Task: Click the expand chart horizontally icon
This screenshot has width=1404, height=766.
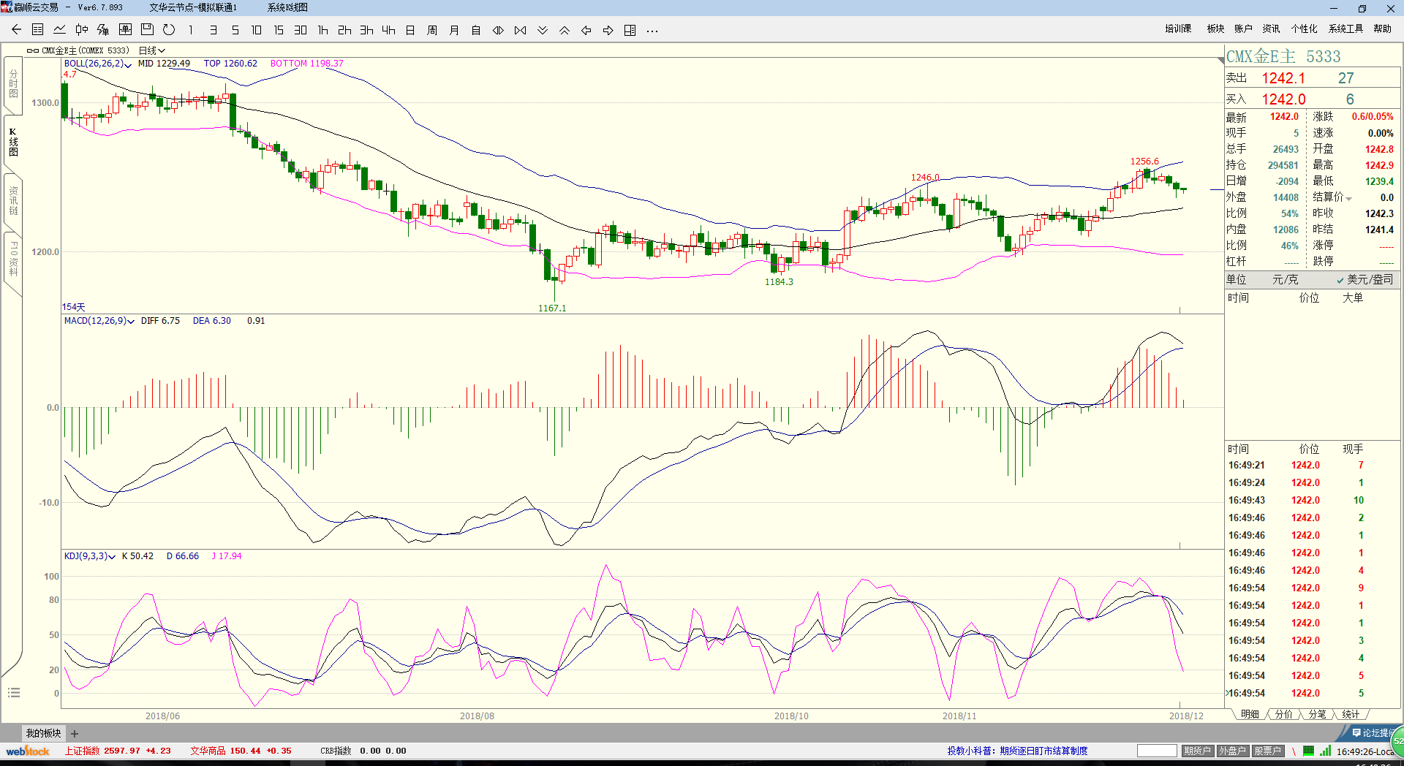Action: click(498, 30)
